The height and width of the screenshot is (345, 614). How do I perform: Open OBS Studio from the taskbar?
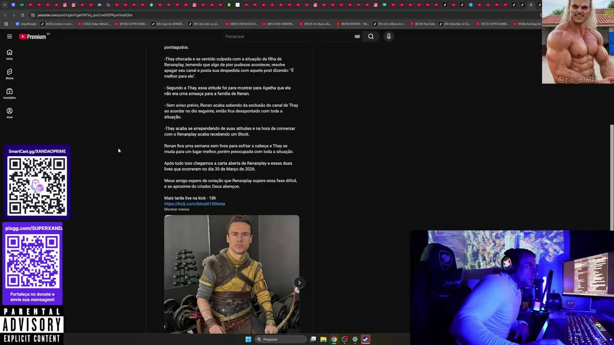(344, 339)
